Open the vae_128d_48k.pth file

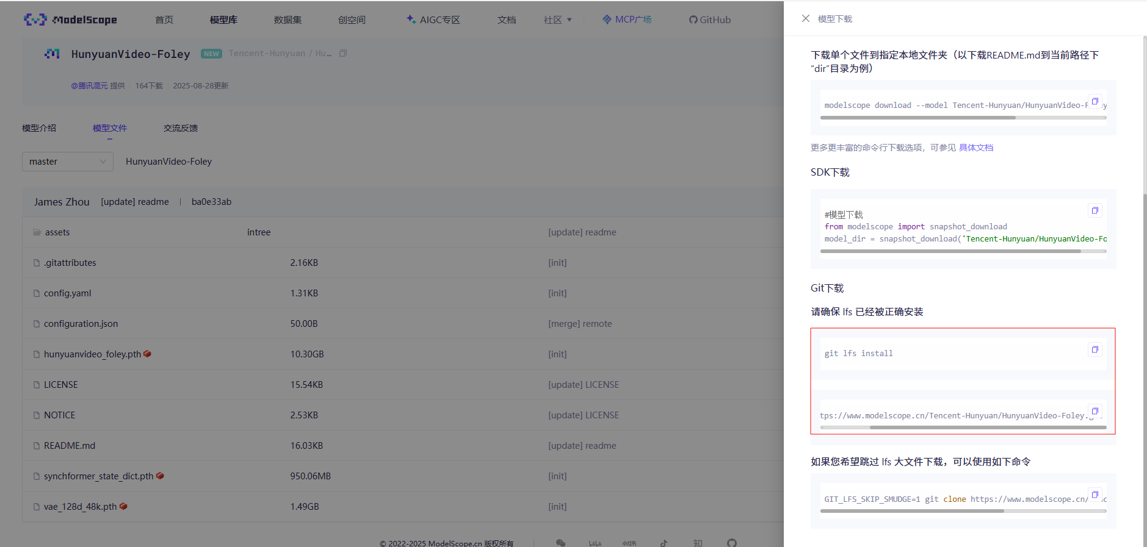[x=81, y=507]
